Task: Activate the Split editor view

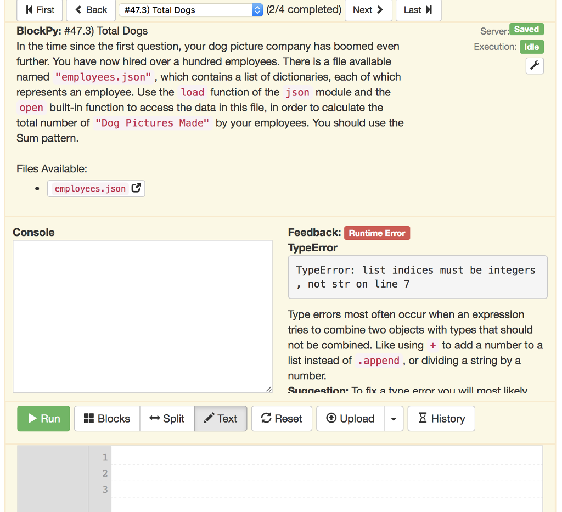Action: [x=167, y=418]
